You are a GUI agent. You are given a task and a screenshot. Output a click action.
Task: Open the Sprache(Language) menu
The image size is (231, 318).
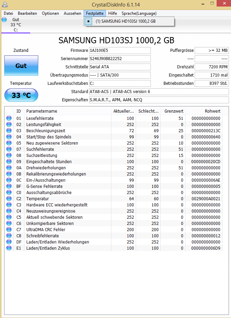click(139, 13)
